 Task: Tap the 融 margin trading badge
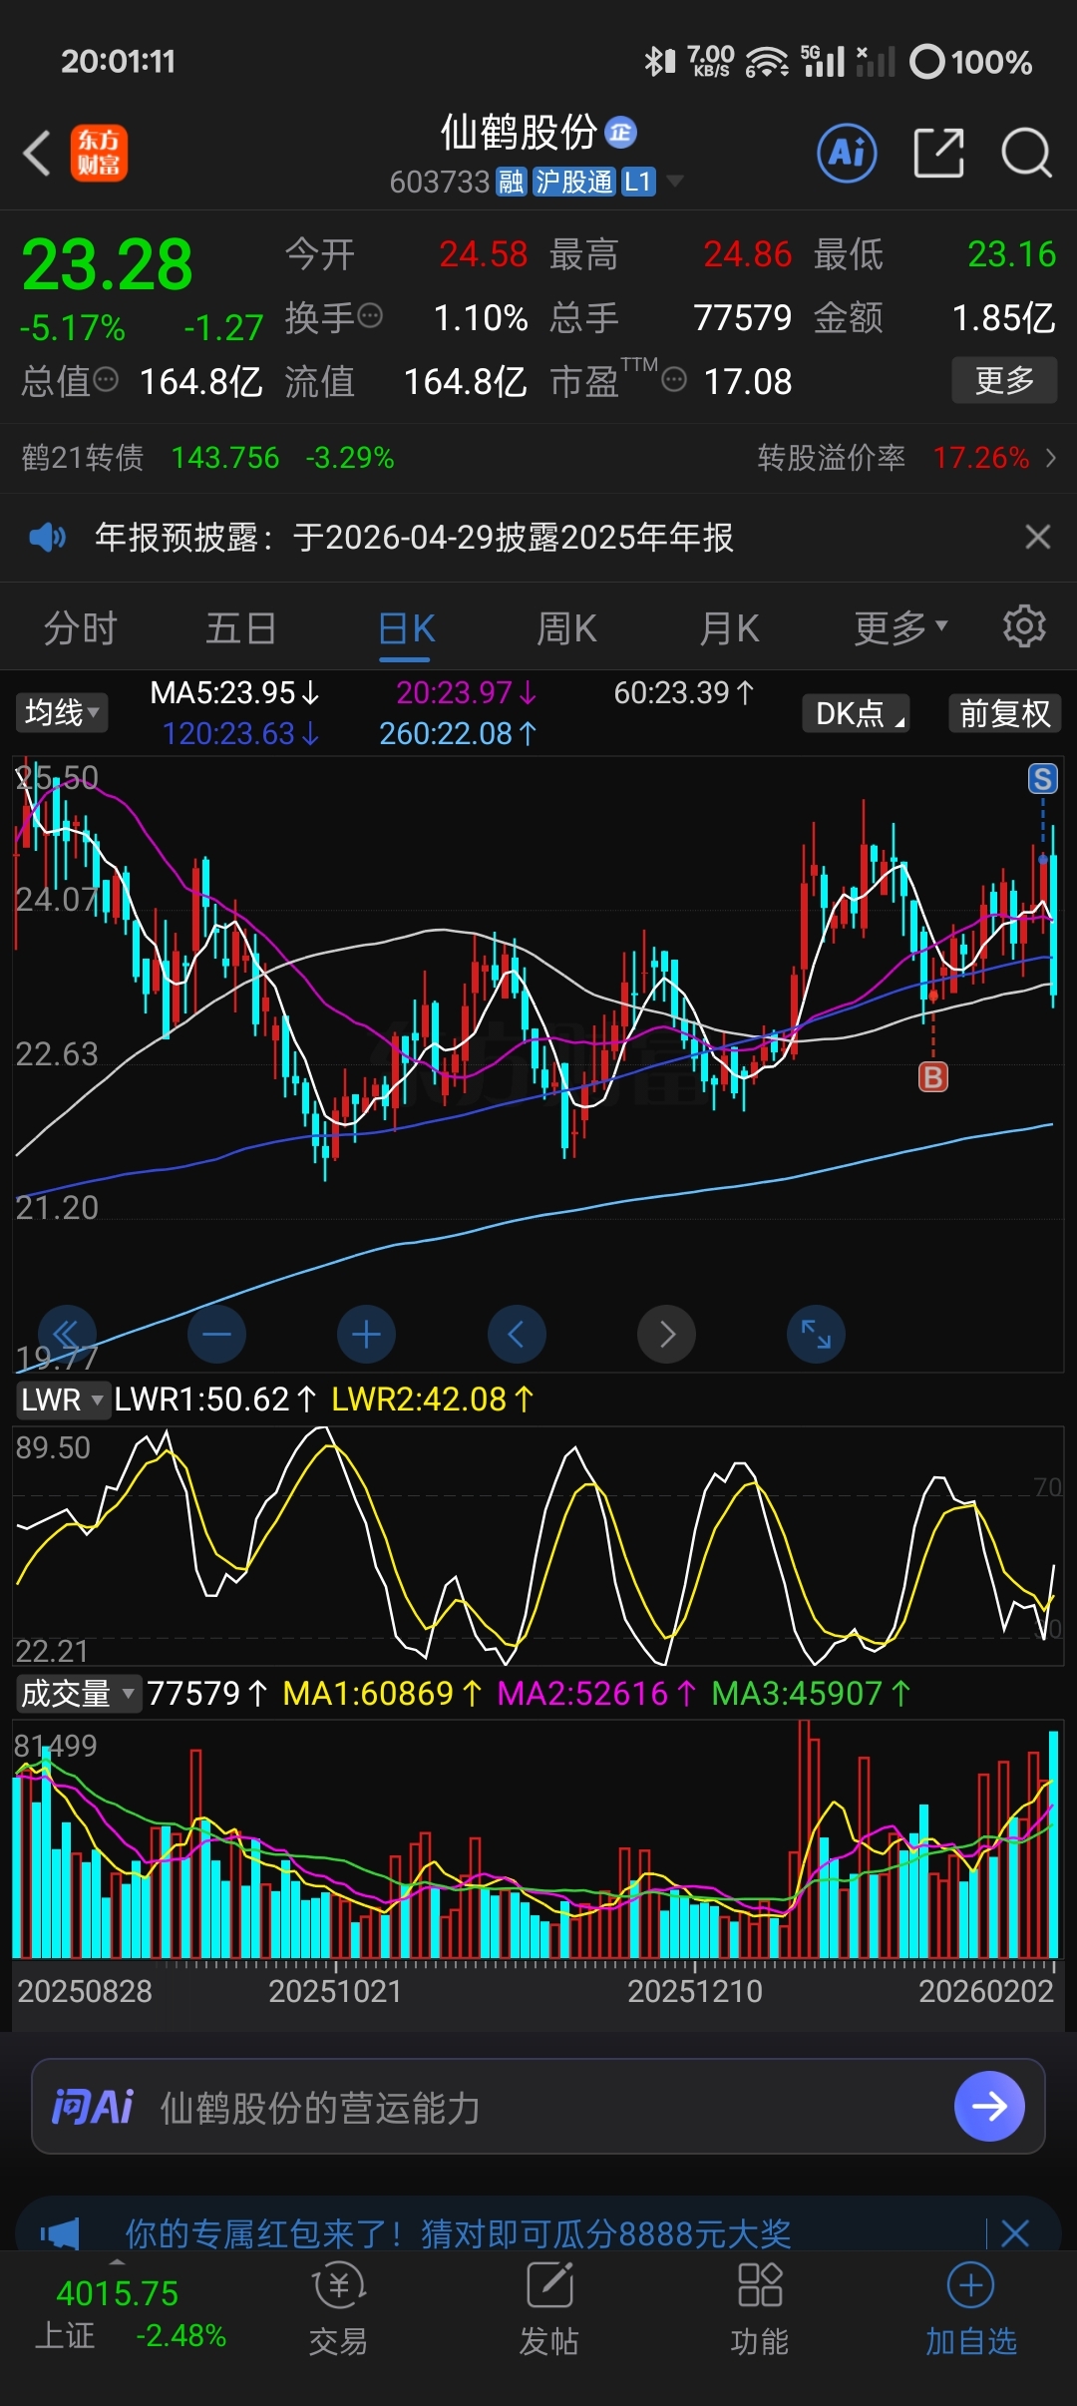511,182
